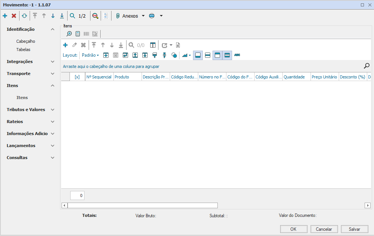Click the paperclip Anexos icon
The height and width of the screenshot is (236, 374).
[x=118, y=16]
